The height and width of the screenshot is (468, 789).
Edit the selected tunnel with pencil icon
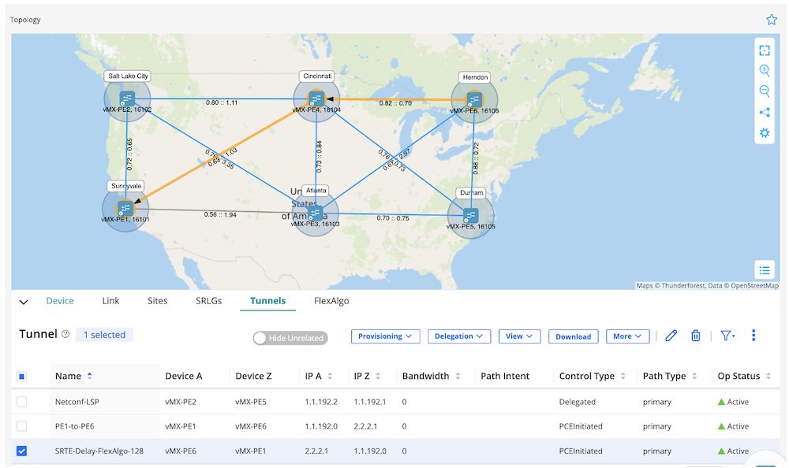[671, 336]
